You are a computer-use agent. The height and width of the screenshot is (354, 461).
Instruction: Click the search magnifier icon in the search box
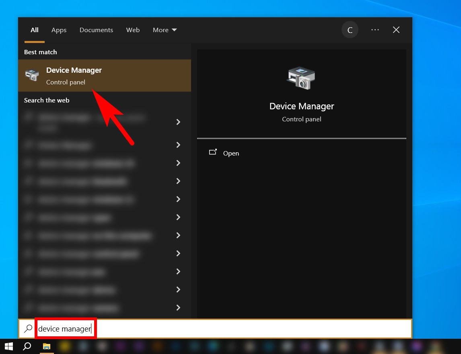pyautogui.click(x=27, y=328)
